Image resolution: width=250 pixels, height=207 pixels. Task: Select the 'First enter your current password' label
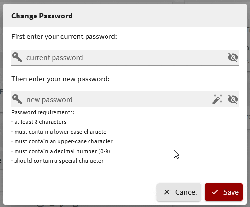[x=64, y=37]
